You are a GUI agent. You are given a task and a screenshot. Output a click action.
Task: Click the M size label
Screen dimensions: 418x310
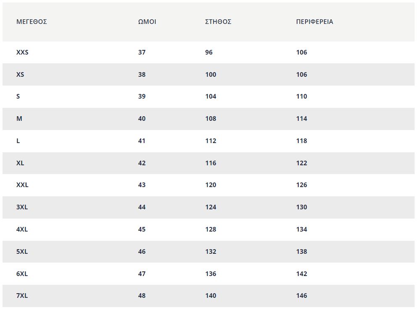click(x=19, y=119)
